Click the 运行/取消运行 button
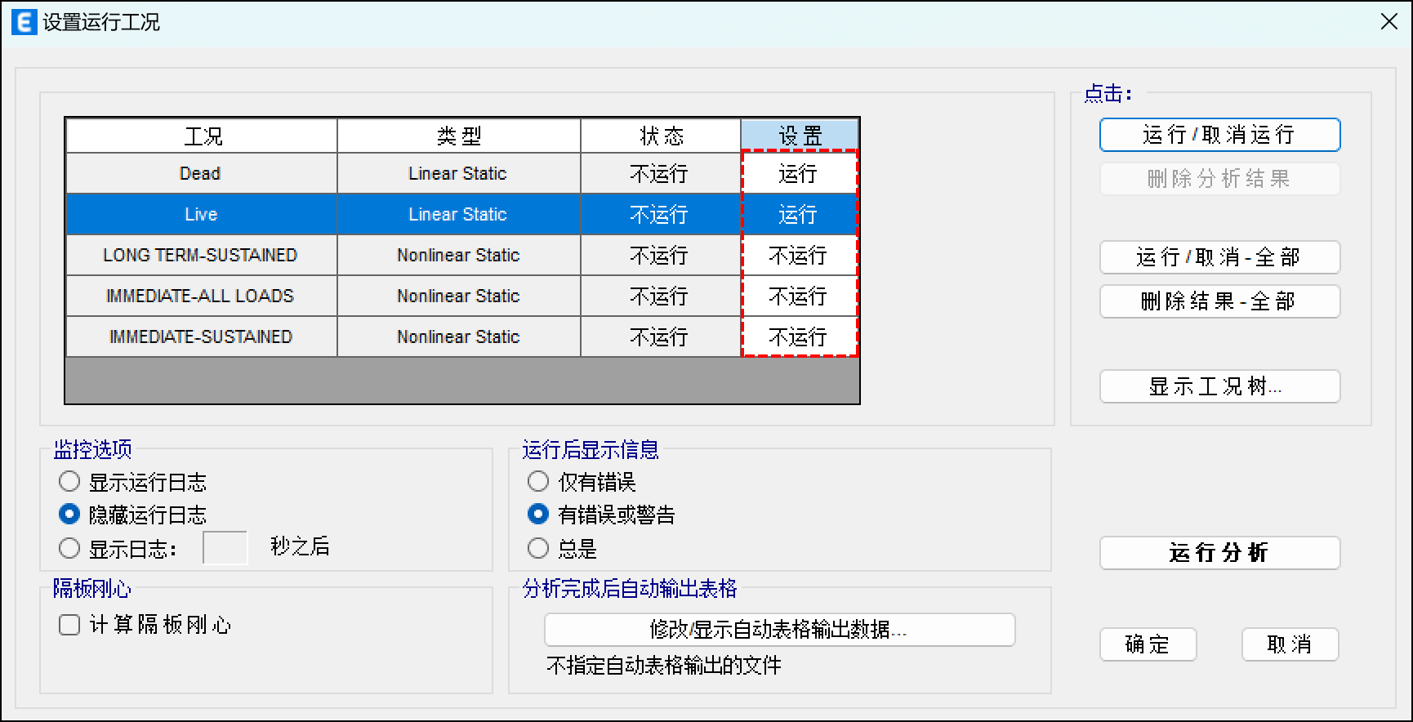 1219,135
